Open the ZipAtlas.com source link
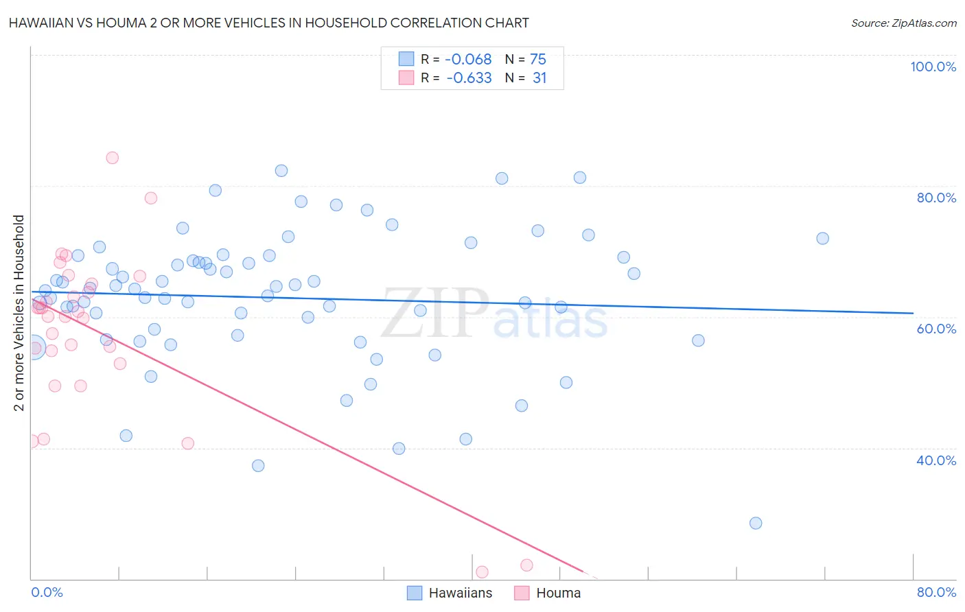The width and height of the screenshot is (965, 612). (904, 23)
